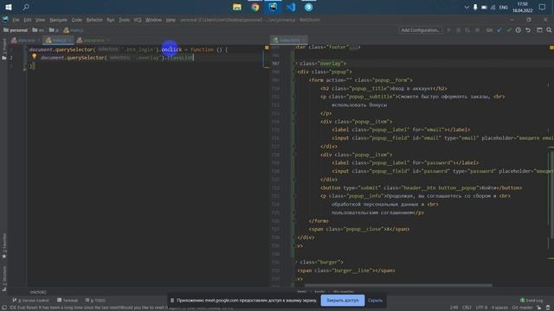Screen dimensions: 554x311
Task: Click the '4 spaces' indent widget
Action: [x=499, y=308]
